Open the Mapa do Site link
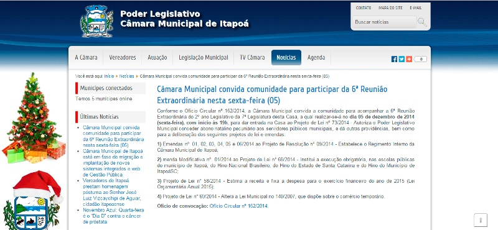The width and height of the screenshot is (498, 230). tap(390, 8)
